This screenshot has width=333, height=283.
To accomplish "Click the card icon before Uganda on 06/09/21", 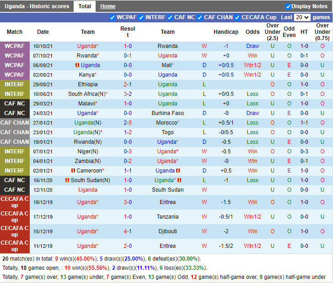I will [78, 65].
